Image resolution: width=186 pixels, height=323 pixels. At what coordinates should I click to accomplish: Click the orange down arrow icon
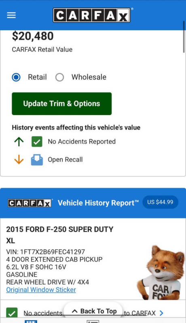tap(19, 159)
